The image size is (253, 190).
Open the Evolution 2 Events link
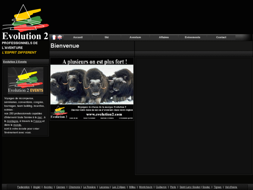click(15, 62)
